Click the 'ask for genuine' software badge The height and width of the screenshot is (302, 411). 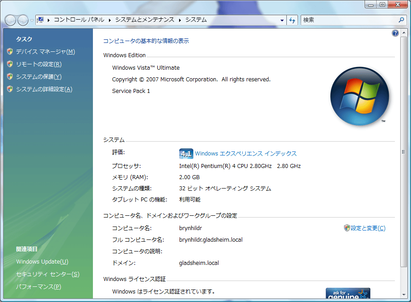click(348, 294)
